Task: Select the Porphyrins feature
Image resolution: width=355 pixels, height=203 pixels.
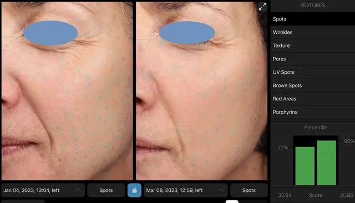Action: pos(313,112)
